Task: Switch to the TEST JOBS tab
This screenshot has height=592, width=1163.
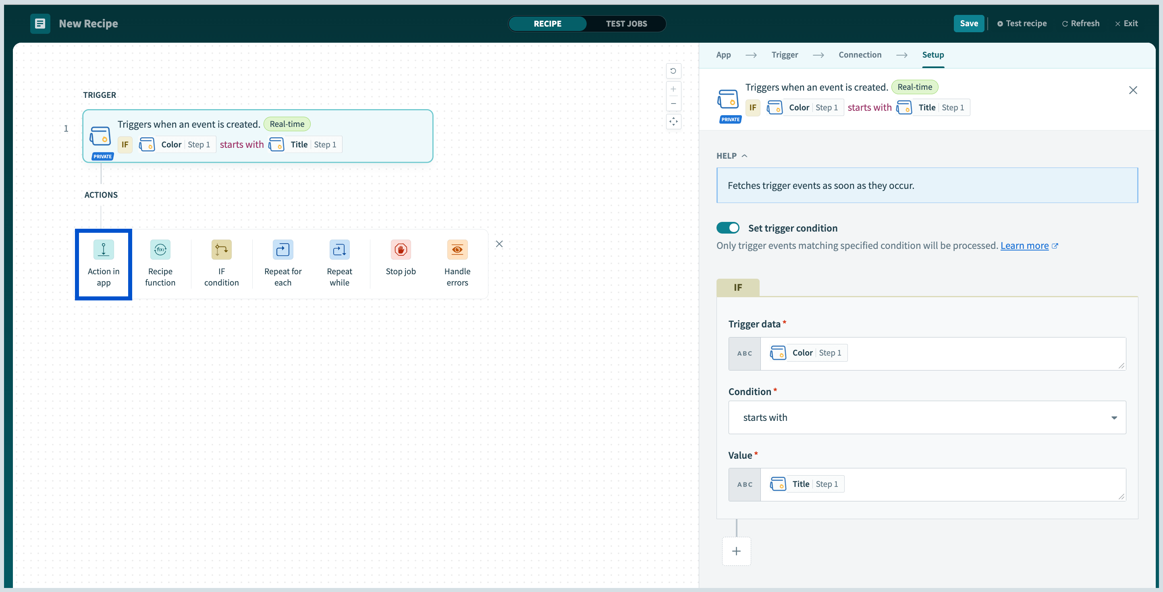Action: tap(626, 23)
